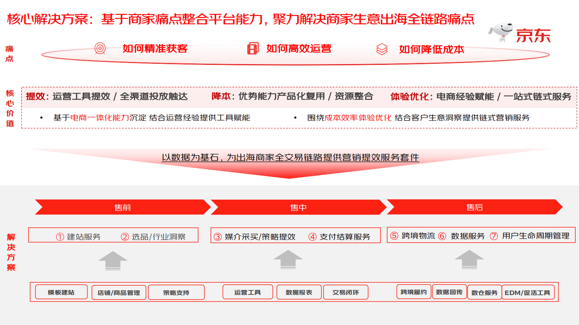The image size is (579, 325).
Task: Click the ⑦ 用户生命周期管理 item
Action: [529, 236]
